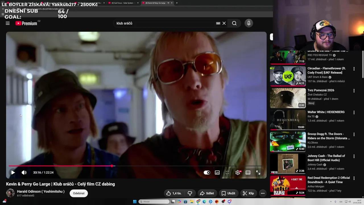The width and height of the screenshot is (364, 205).
Task: Open Walter White HEISENBERG thumbnail
Action: coord(288,120)
